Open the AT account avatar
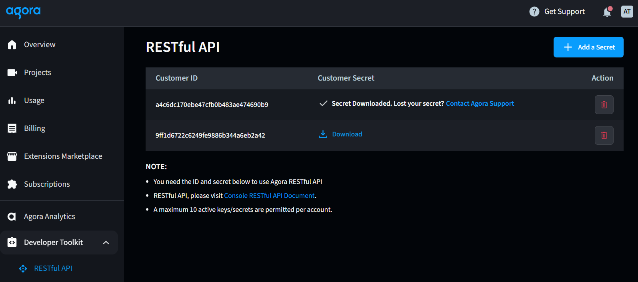Viewport: 638px width, 282px height. (x=627, y=12)
